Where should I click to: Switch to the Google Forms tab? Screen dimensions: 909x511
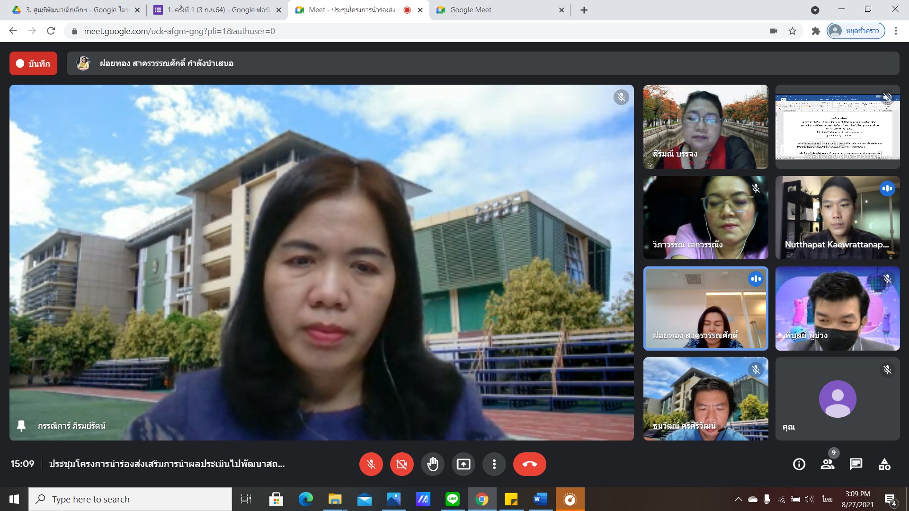218,10
